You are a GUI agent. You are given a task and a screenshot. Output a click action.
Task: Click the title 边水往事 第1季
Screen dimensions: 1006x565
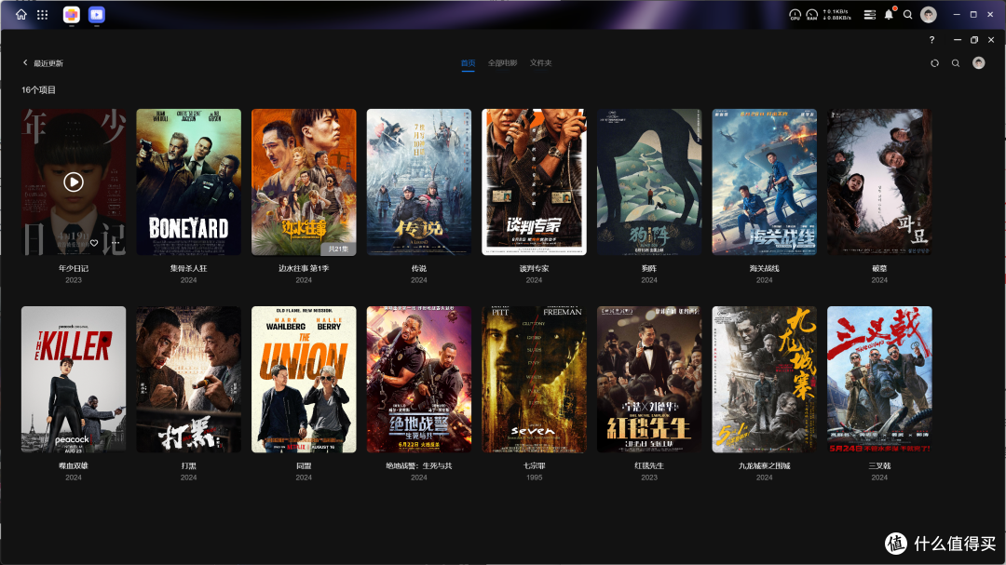[x=304, y=269]
